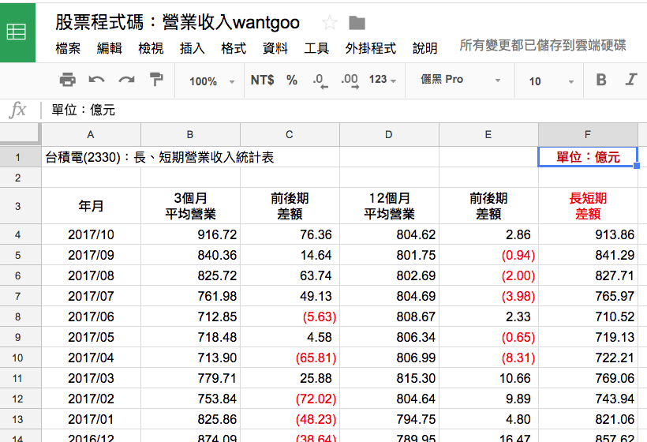Select column B header

[x=190, y=134]
